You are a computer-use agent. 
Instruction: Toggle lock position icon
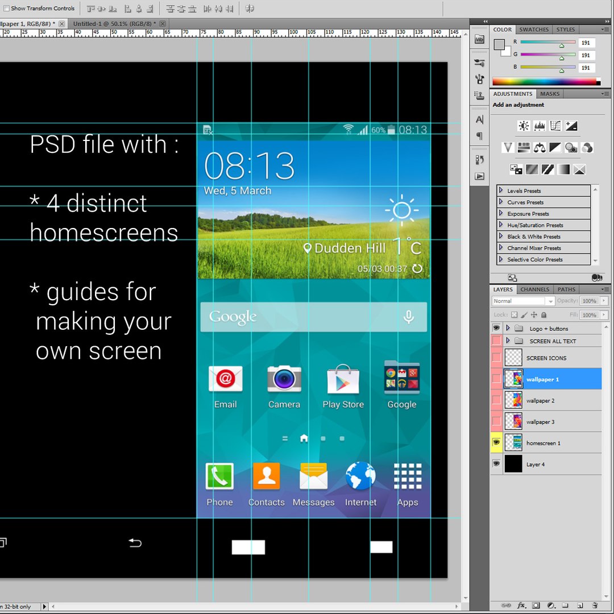(x=534, y=314)
